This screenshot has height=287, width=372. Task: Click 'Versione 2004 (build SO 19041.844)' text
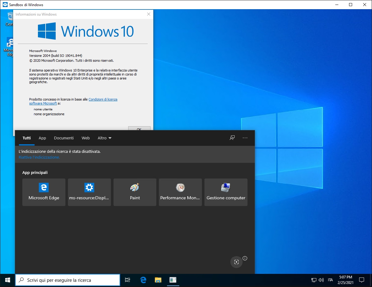pyautogui.click(x=56, y=56)
